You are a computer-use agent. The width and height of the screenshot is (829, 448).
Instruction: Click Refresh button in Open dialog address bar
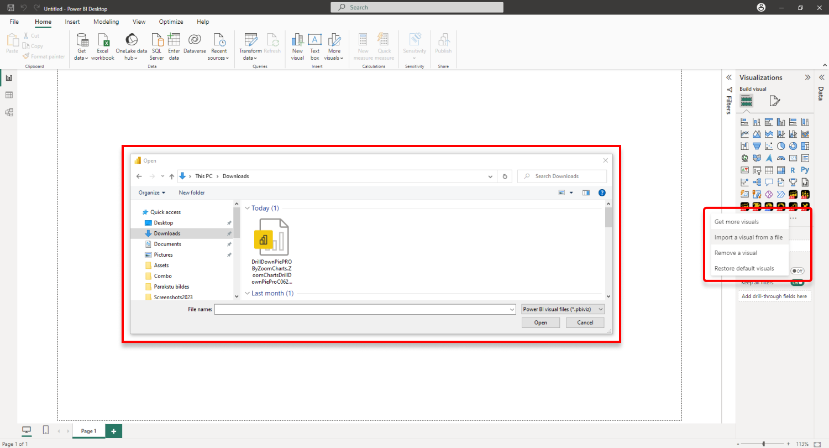pos(505,176)
